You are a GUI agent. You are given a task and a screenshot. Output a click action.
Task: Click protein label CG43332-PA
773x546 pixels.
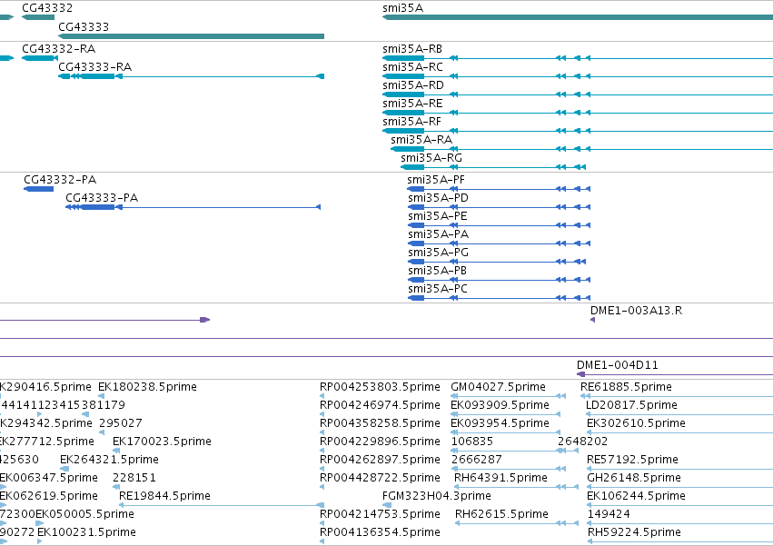(60, 180)
